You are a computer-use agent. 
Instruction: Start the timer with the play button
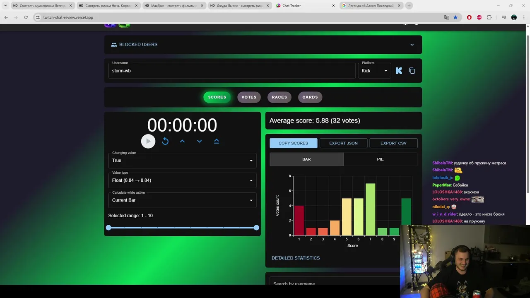(x=148, y=141)
